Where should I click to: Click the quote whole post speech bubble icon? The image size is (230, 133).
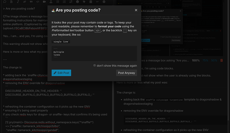pyautogui.click(x=5, y=2)
